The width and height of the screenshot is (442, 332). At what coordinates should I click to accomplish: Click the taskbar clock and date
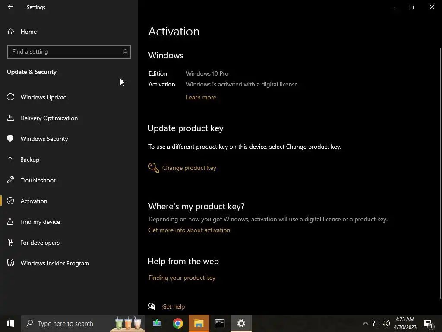405,323
